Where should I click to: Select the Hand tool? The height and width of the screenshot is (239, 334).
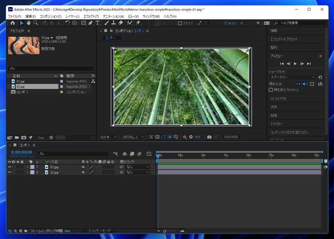(x=28, y=23)
